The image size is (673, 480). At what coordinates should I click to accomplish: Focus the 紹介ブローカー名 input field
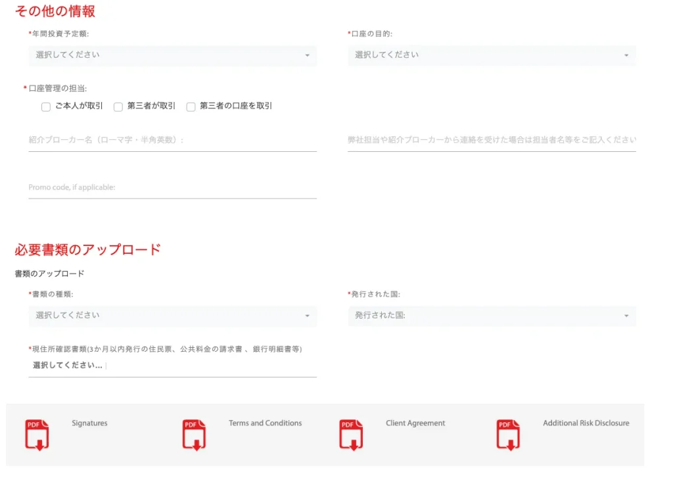(172, 140)
